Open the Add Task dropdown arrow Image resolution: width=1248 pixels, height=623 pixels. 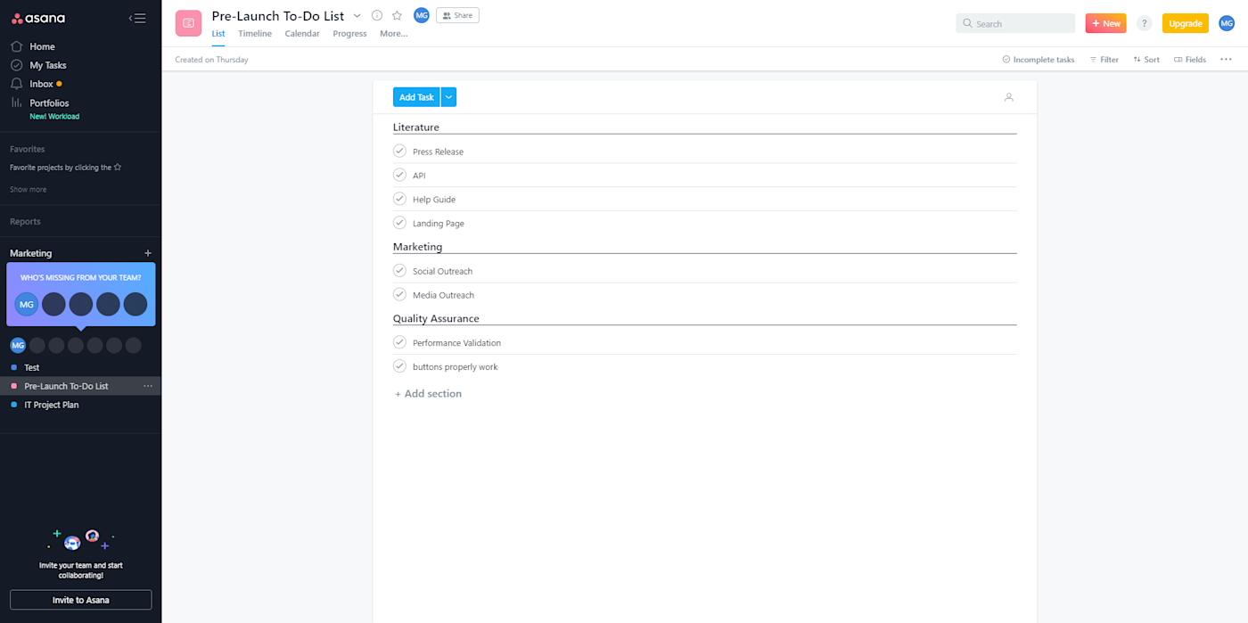[x=448, y=97]
